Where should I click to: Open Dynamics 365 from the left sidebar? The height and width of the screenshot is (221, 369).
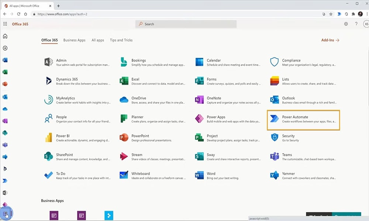point(5,169)
